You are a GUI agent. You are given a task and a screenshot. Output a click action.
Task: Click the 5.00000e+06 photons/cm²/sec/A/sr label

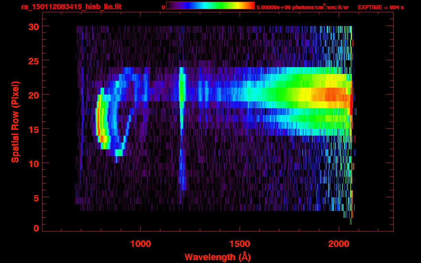pos(302,7)
